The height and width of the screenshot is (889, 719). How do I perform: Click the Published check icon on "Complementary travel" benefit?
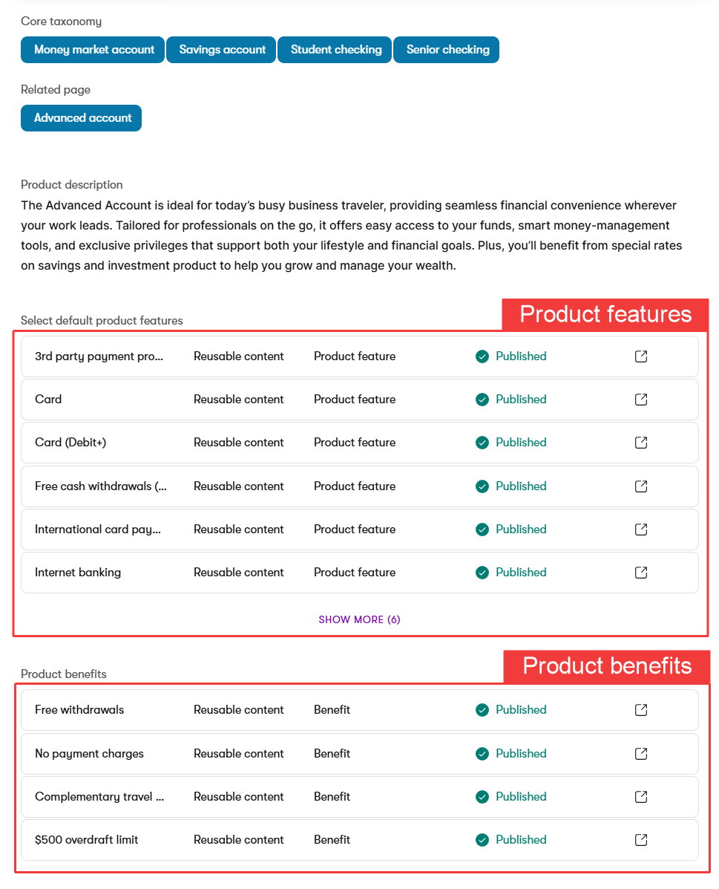click(x=483, y=796)
